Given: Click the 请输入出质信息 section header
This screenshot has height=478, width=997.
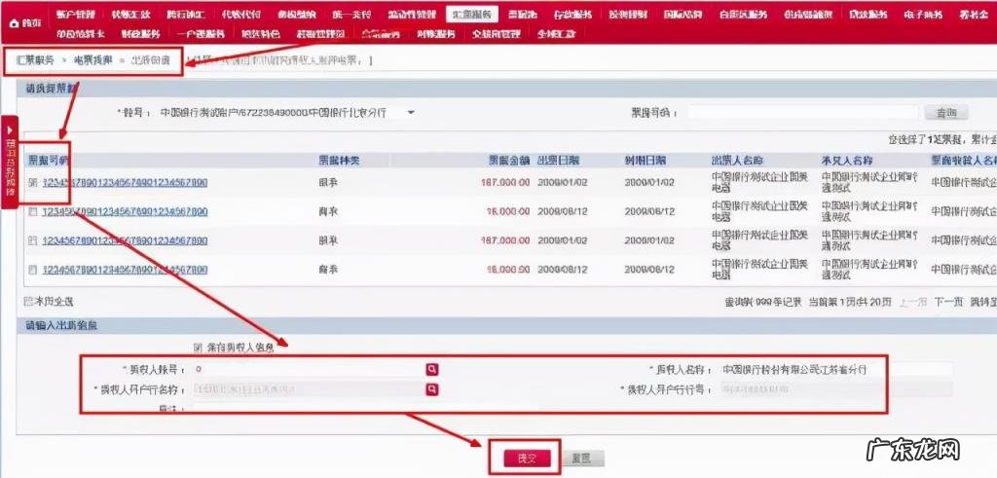Looking at the screenshot, I should [61, 325].
